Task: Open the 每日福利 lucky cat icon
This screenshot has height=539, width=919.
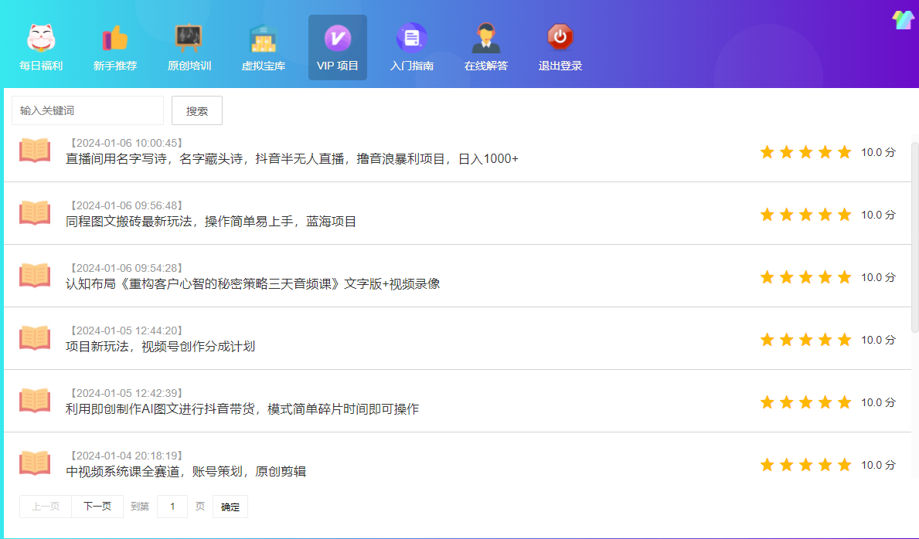Action: tap(41, 39)
